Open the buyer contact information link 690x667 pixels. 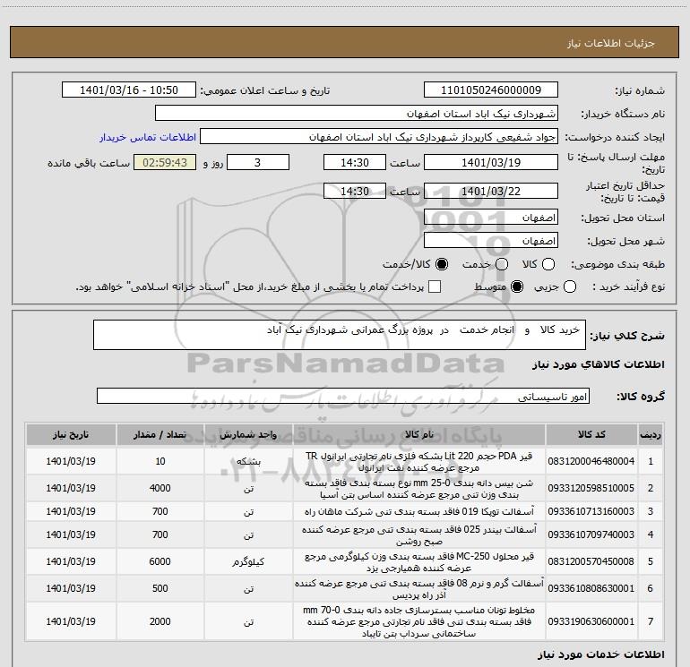(x=148, y=137)
